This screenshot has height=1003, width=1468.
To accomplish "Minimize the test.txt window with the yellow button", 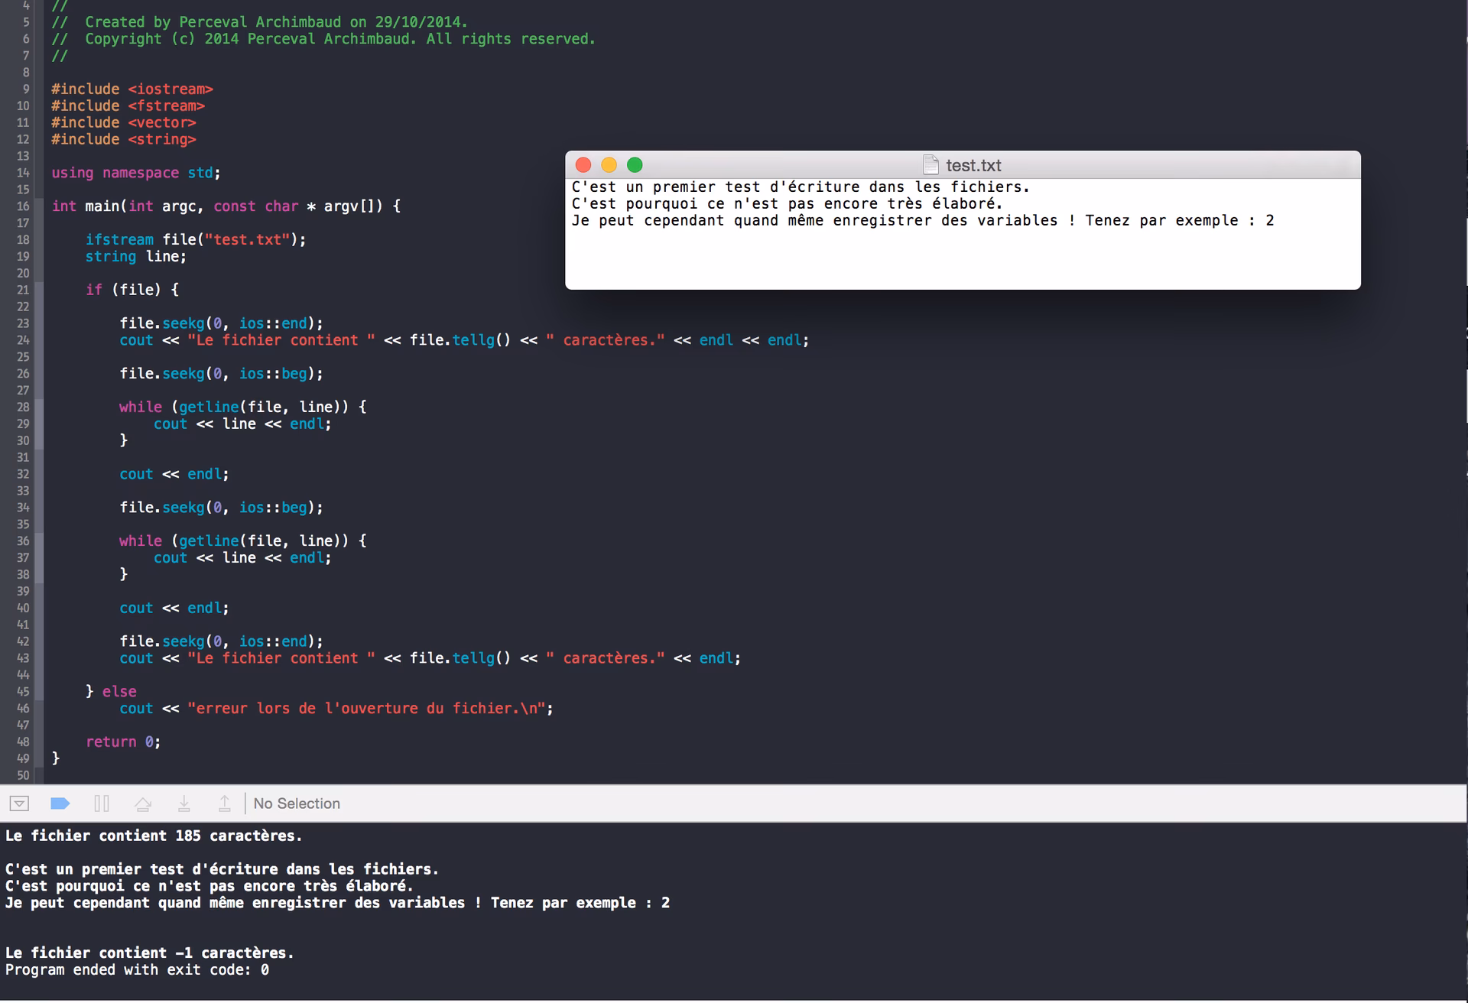I will tap(609, 165).
